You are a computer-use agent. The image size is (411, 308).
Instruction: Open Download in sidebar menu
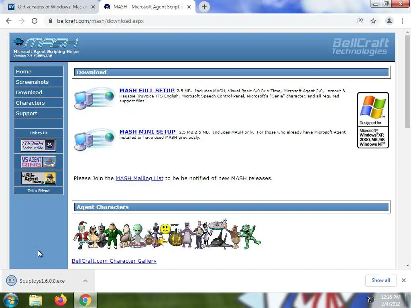(39, 93)
